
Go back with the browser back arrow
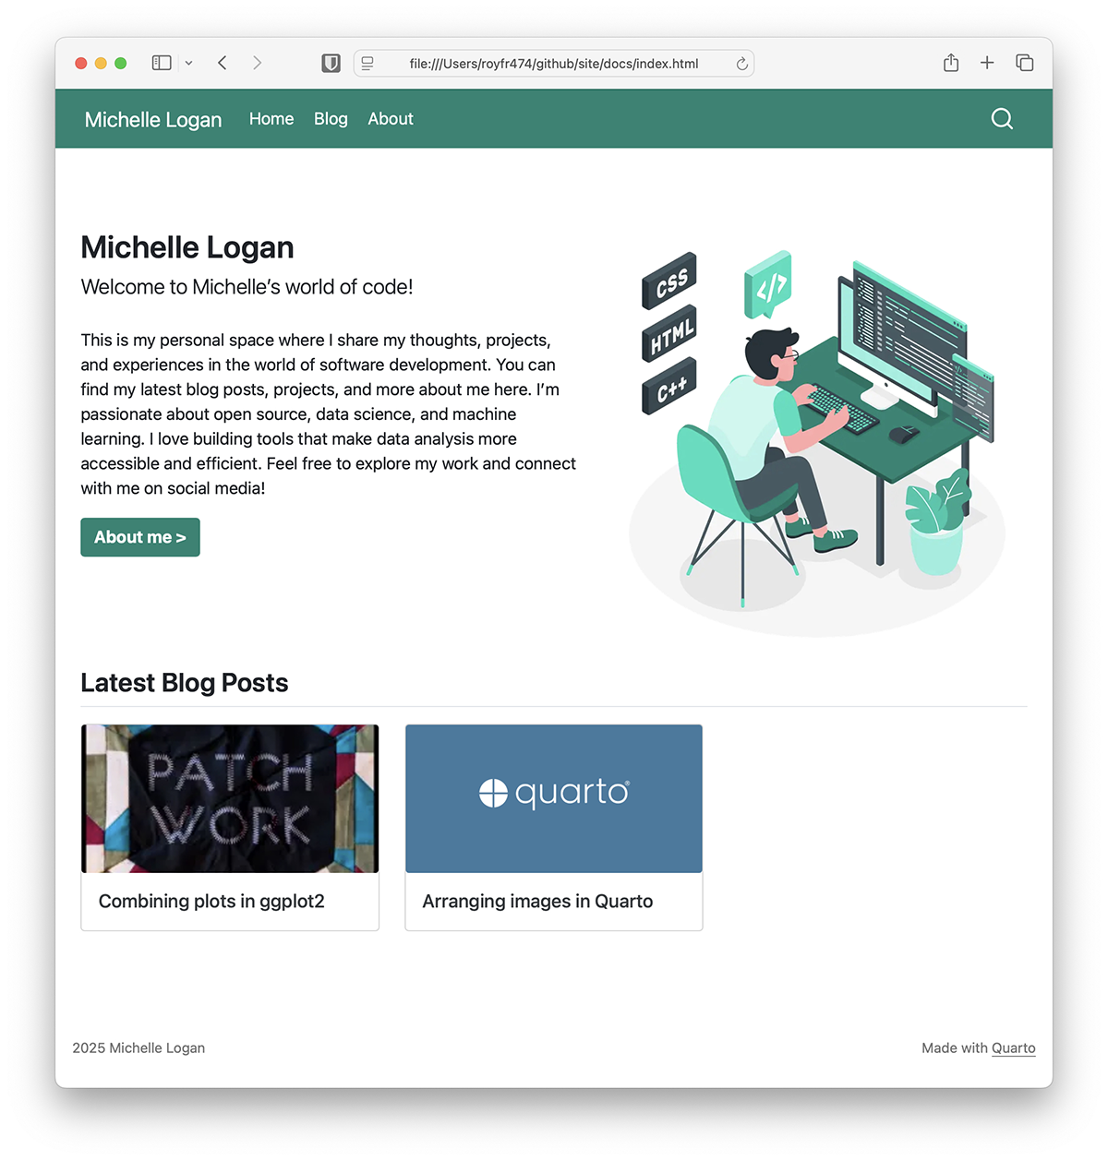[223, 63]
